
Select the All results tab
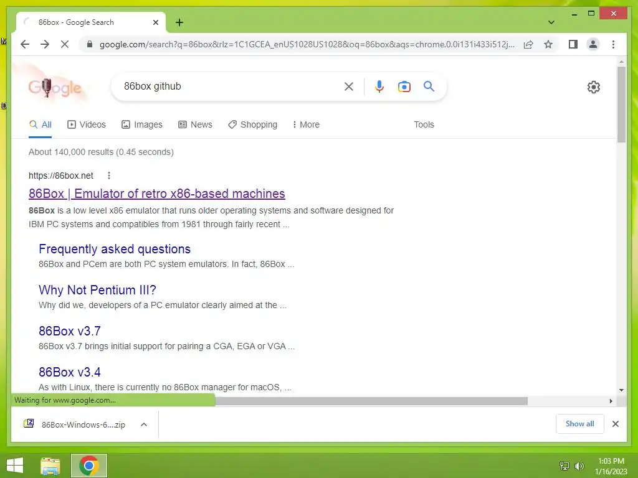(x=40, y=124)
